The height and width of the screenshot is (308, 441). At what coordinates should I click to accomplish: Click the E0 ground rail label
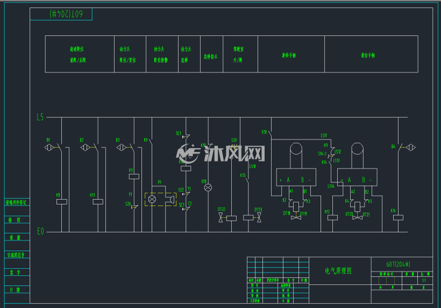click(40, 231)
